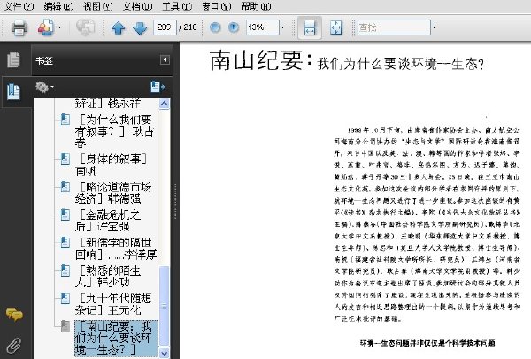Toggle the Bookmarks panel icon
Image resolution: width=531 pixels, height=359 pixels.
[x=13, y=92]
